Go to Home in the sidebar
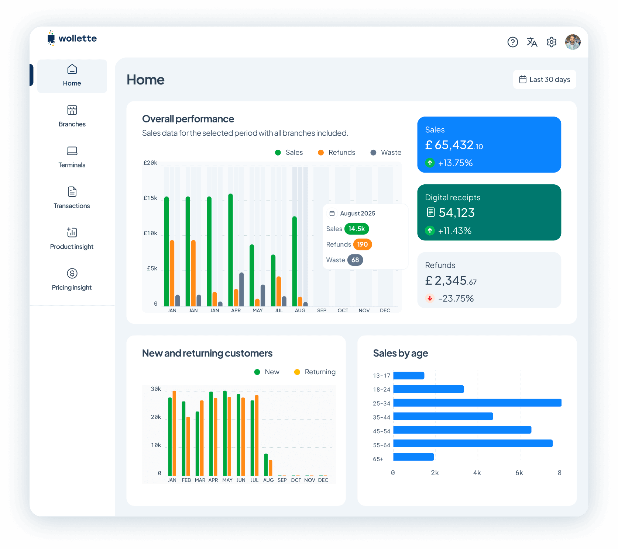Screen dimensions: 618x549 72,76
